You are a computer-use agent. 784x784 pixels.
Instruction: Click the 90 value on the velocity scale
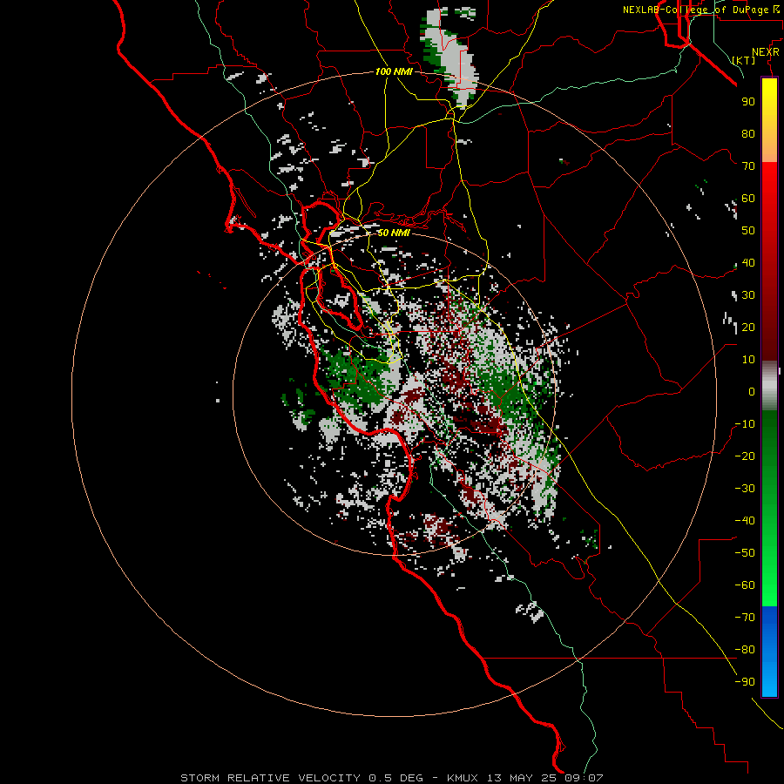pyautogui.click(x=748, y=102)
